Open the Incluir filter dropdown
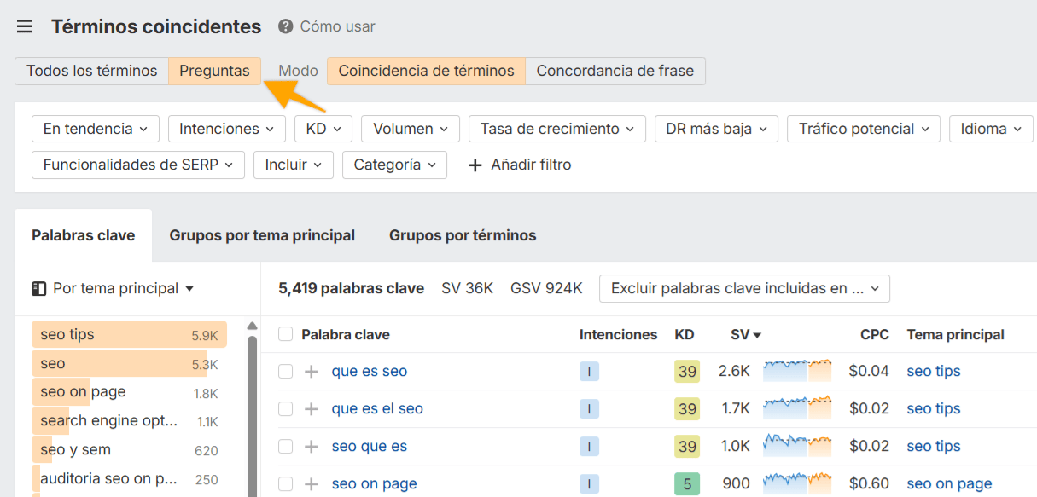The image size is (1037, 497). tap(294, 165)
